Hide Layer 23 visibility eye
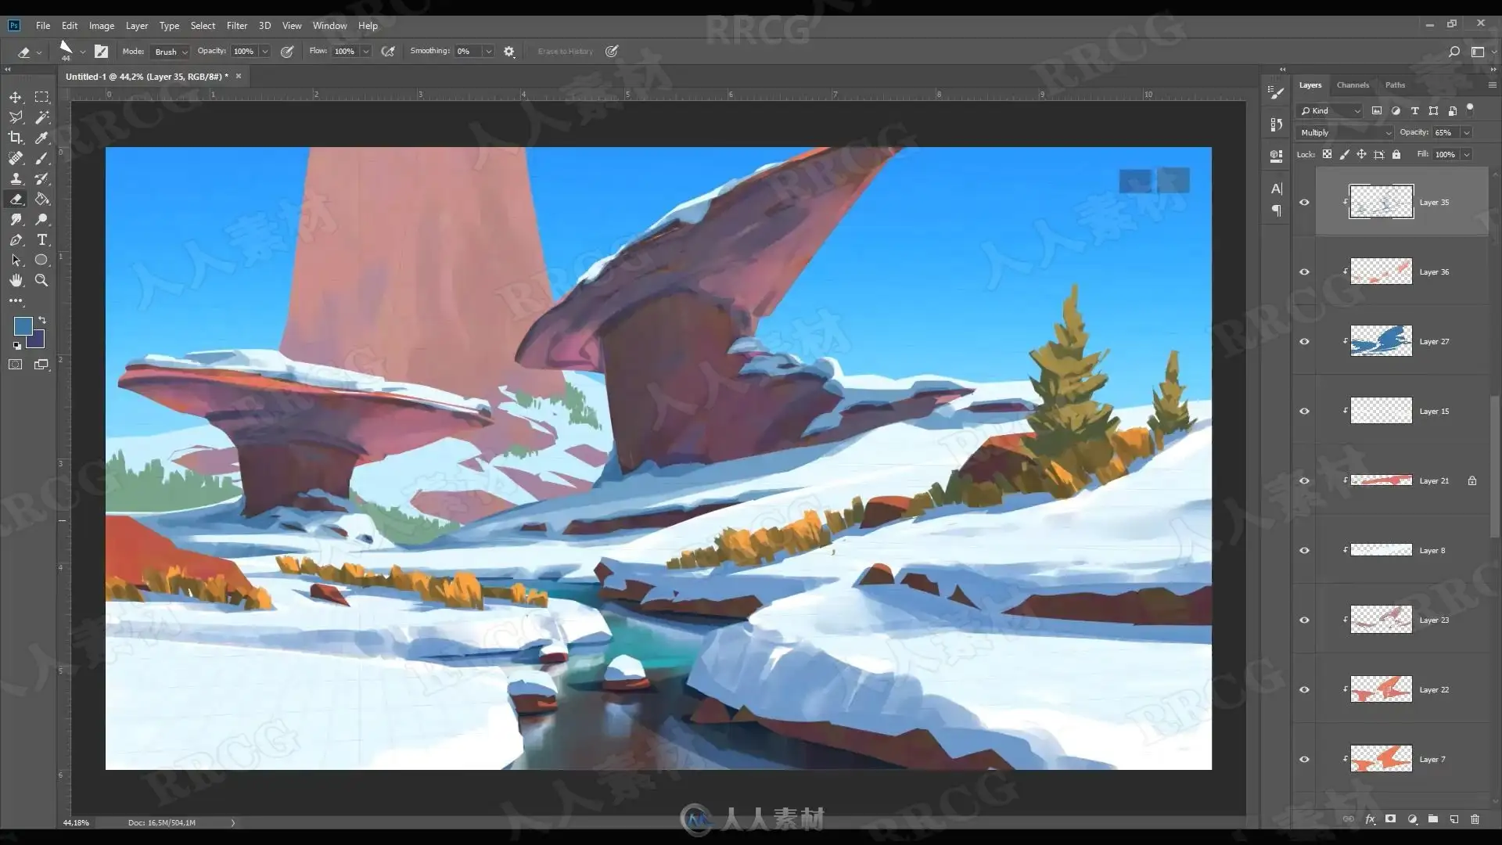 click(x=1304, y=620)
